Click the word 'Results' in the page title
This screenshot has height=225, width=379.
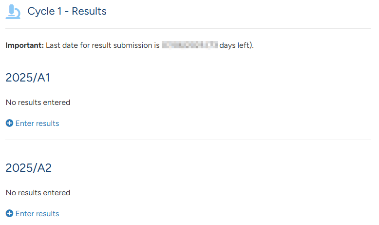(x=89, y=11)
